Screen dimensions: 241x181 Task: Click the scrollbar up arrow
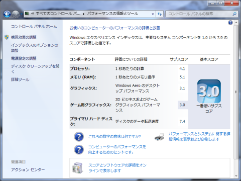tap(236, 22)
